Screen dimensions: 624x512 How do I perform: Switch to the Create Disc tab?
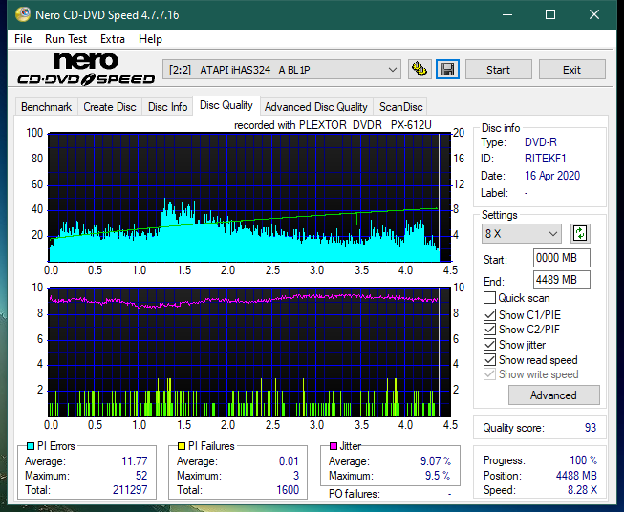[x=110, y=107]
